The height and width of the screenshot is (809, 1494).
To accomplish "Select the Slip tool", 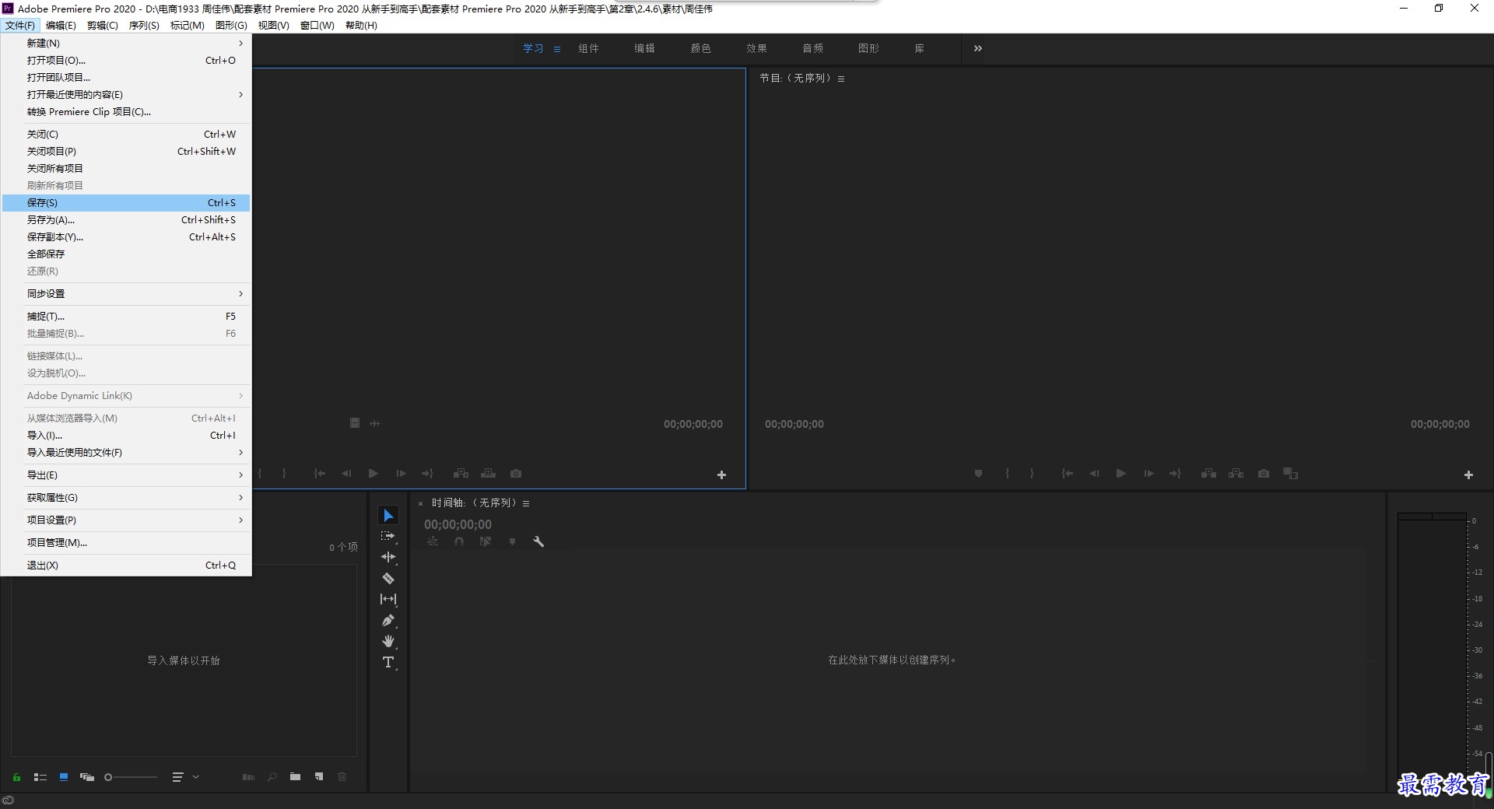I will (388, 599).
